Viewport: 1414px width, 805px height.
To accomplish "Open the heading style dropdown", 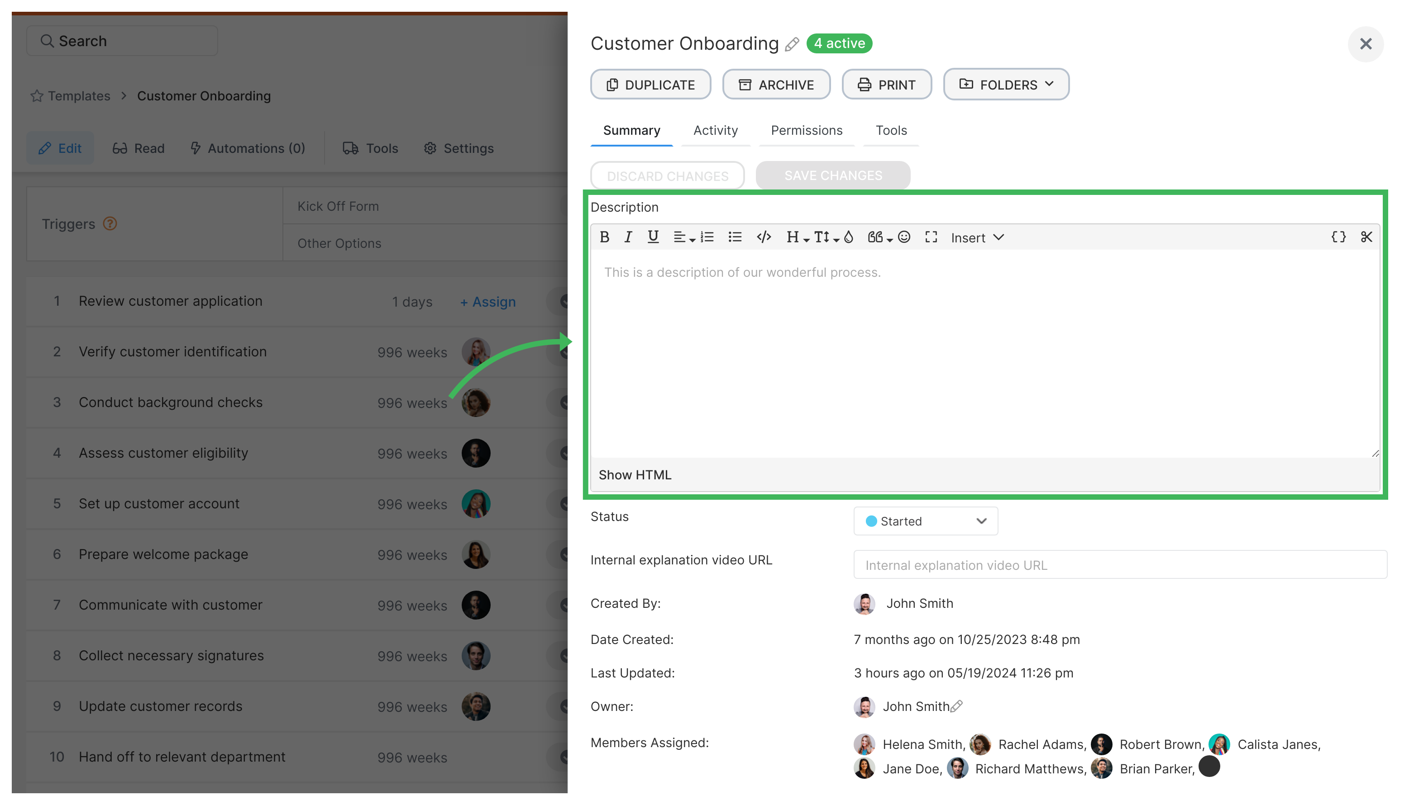I will tap(797, 237).
